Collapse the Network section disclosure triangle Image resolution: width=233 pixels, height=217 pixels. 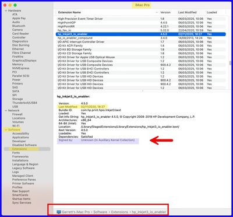(x=6, y=110)
